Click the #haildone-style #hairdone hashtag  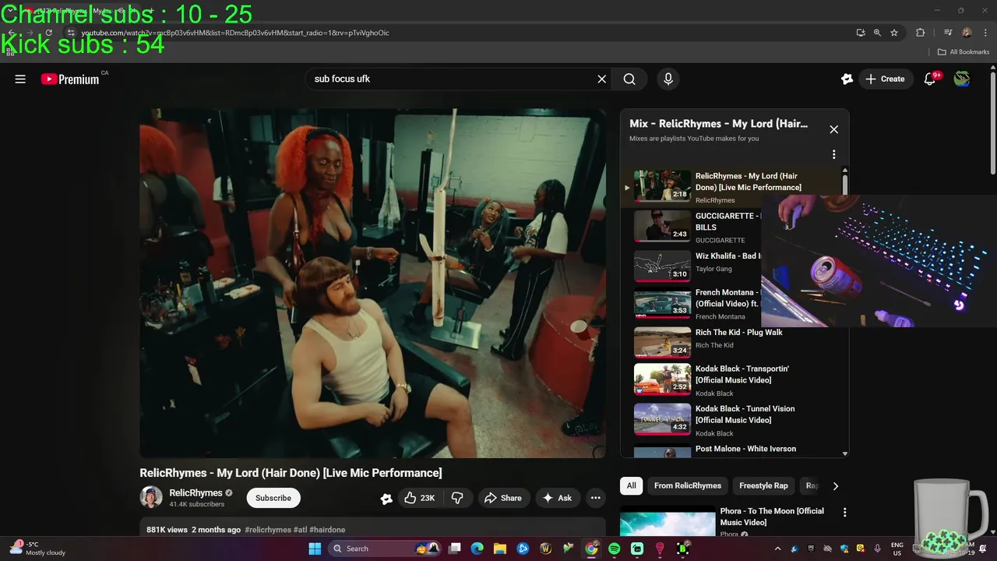coord(327,530)
